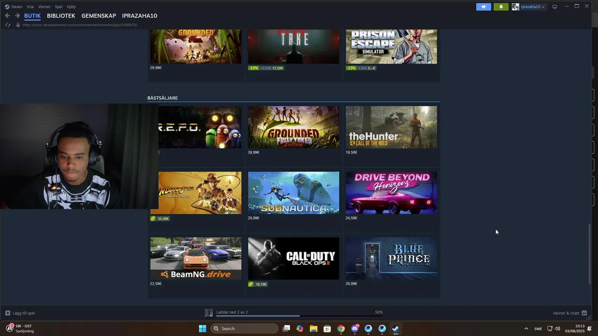Open Grounded Fully Yoked Edition game
The height and width of the screenshot is (336, 598).
tap(293, 127)
